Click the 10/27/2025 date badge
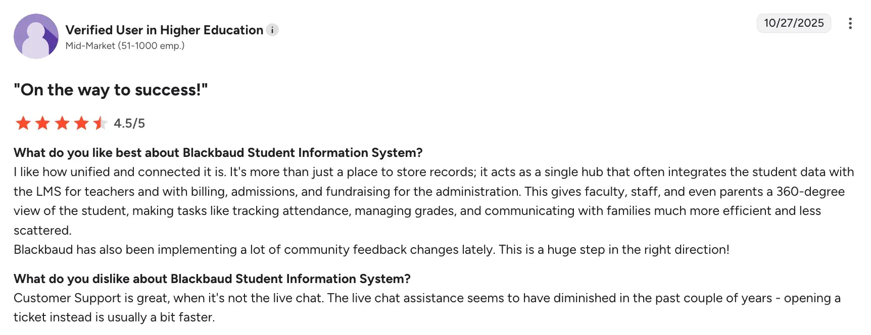Image resolution: width=871 pixels, height=335 pixels. pos(793,23)
